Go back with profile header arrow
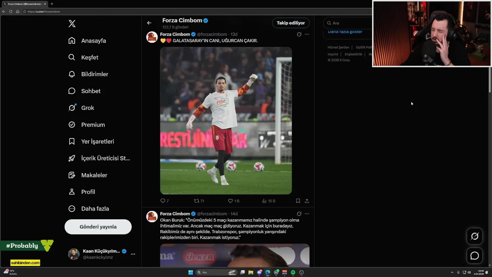 coord(149,23)
